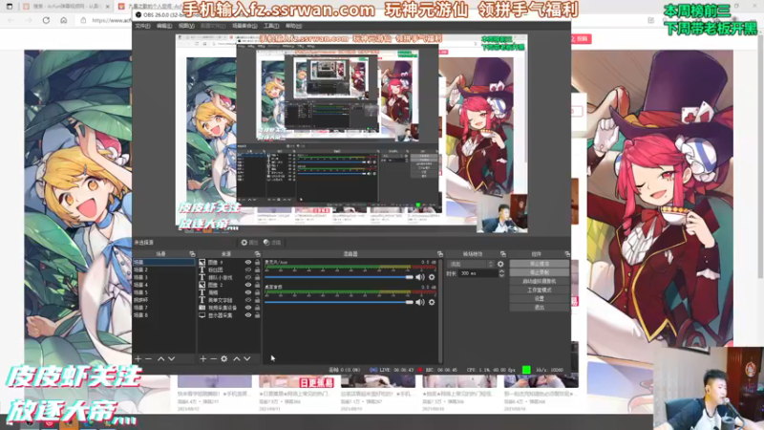Screen dimensions: 764x430
Task: Click the 滤镜 filters button
Action: [272, 243]
